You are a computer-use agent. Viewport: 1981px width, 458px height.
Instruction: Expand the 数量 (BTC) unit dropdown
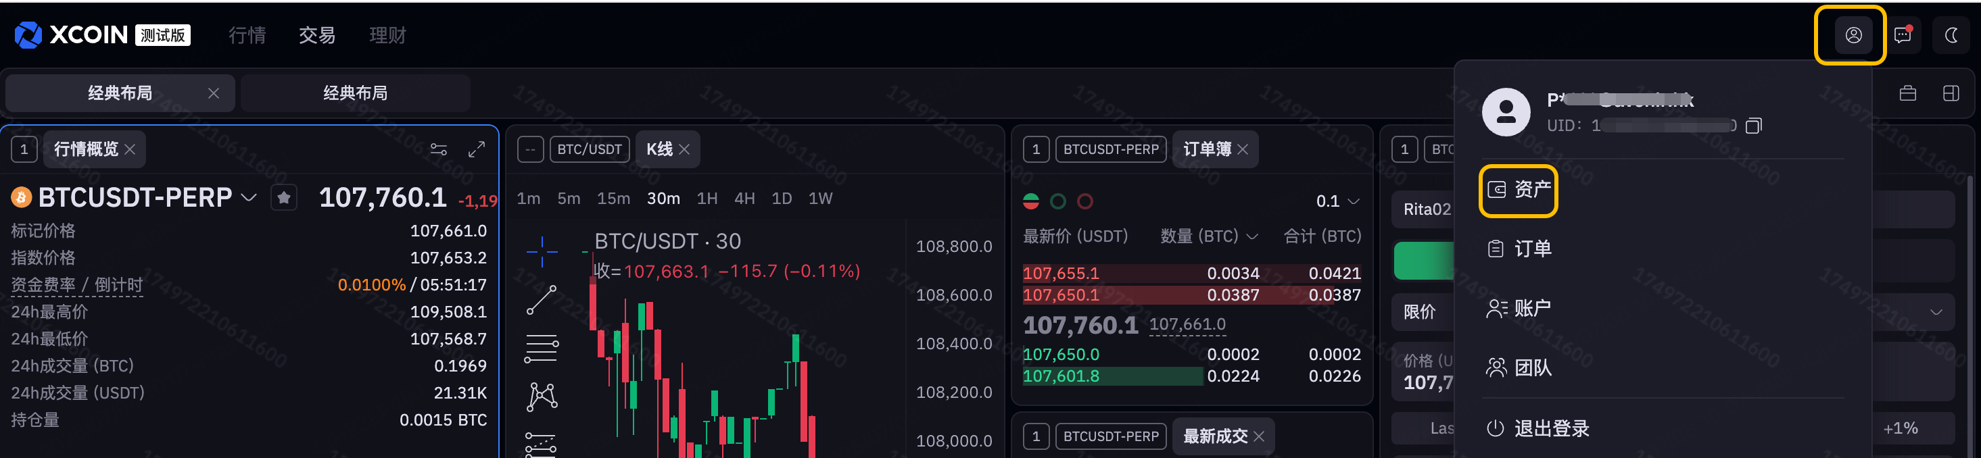point(1252,236)
